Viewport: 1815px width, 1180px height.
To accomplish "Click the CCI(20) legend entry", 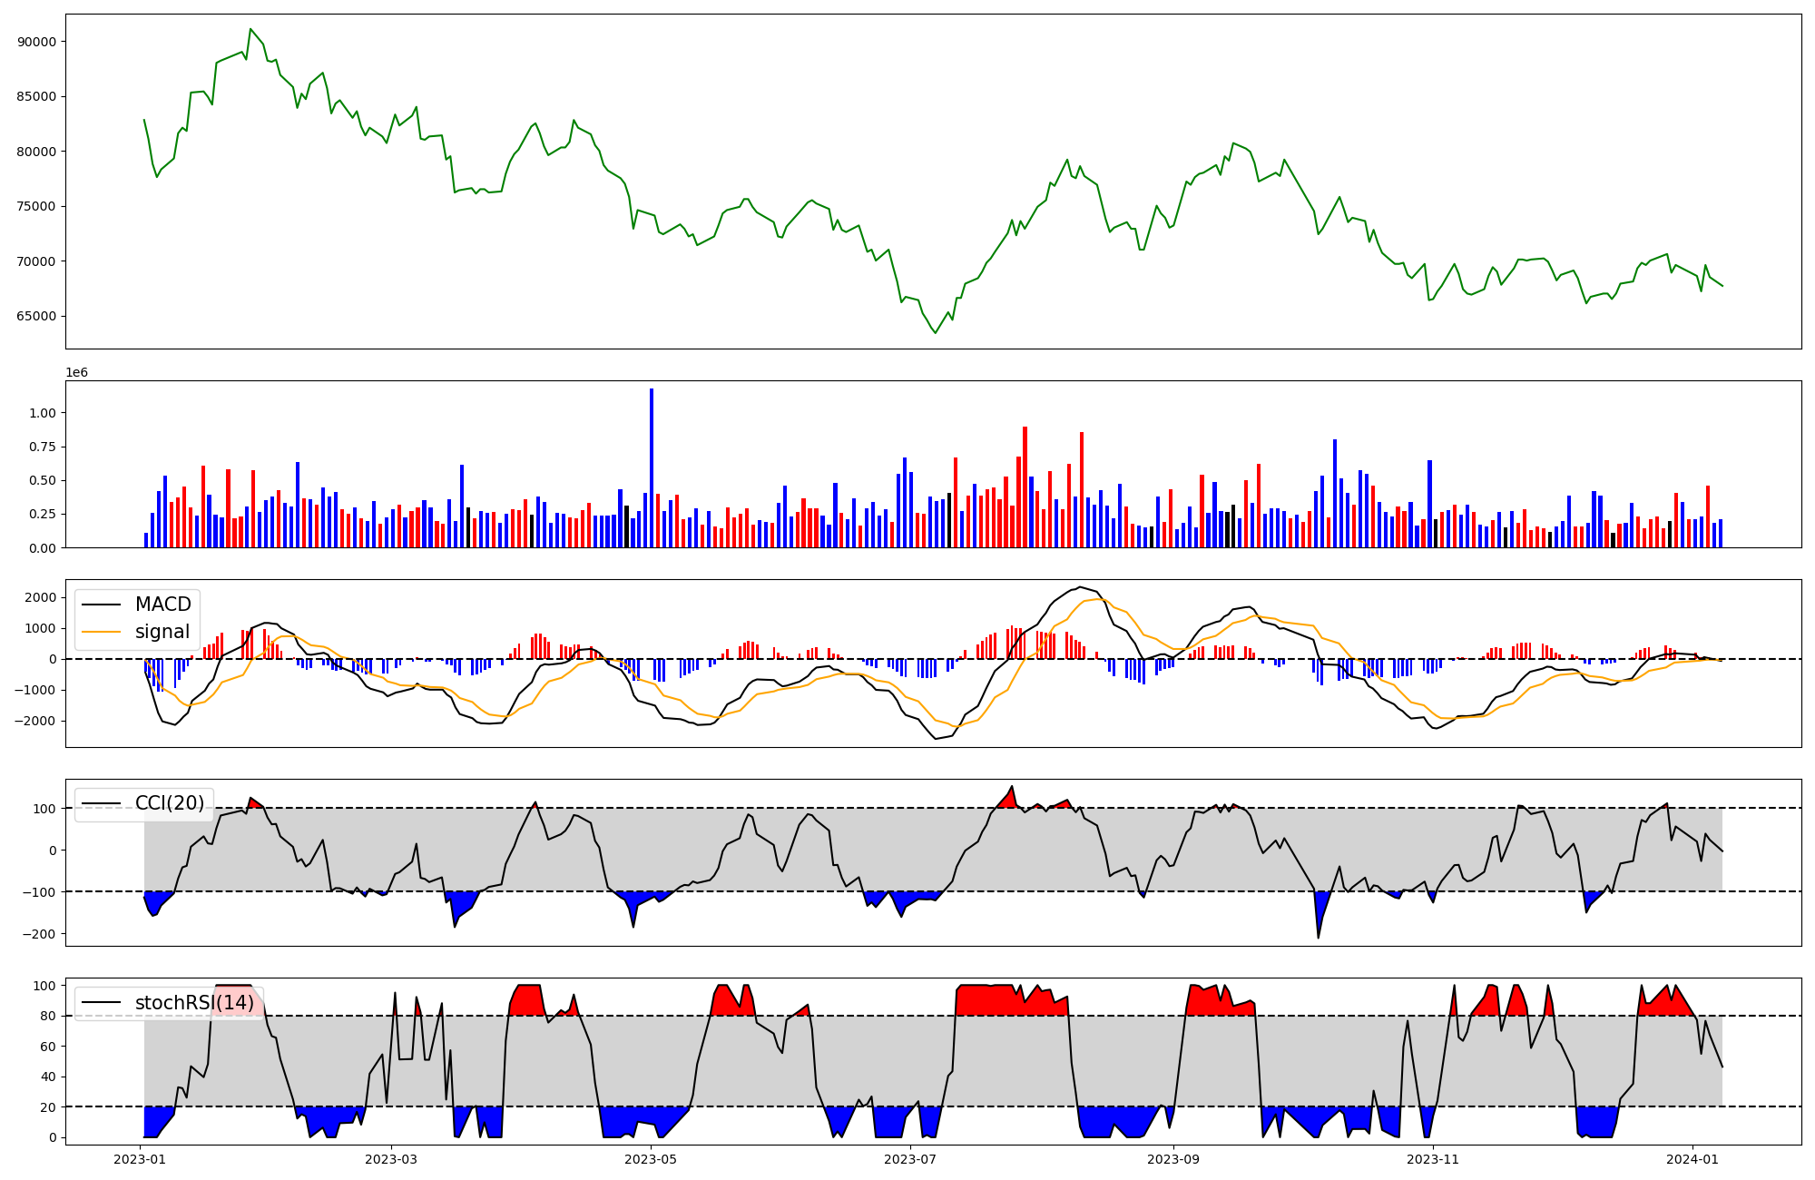I will pos(170,803).
